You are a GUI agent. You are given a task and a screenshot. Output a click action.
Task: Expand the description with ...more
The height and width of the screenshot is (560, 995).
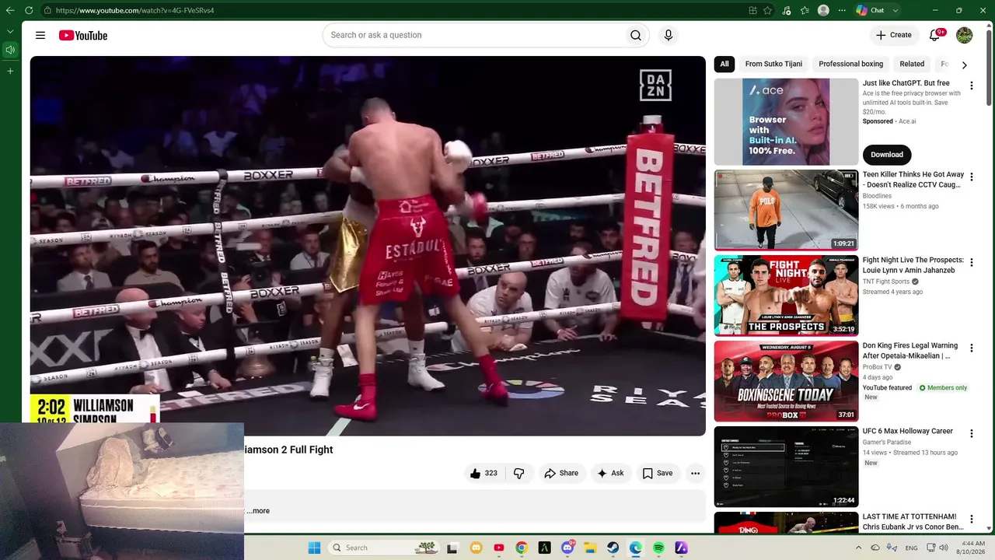258,511
